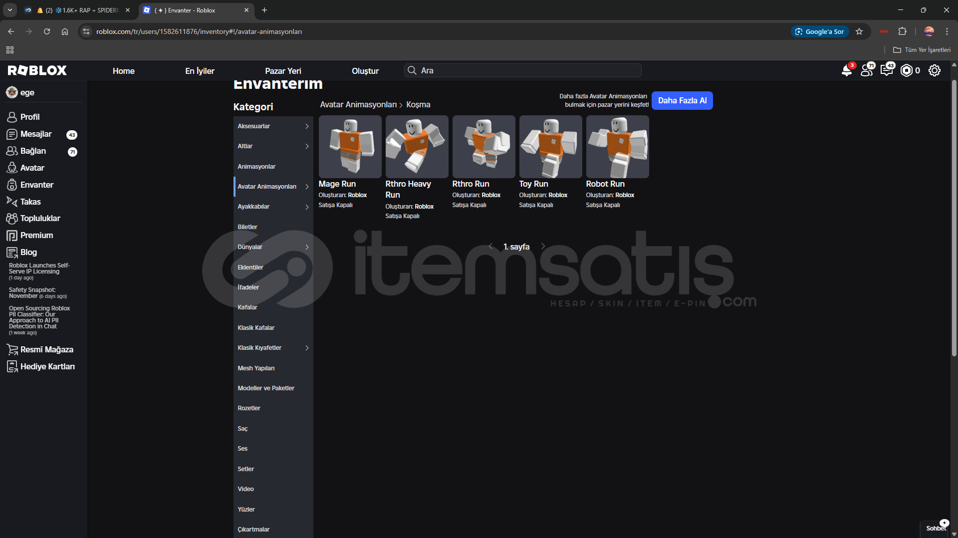Open friend requests icon in top bar
Viewport: 958px width, 538px height.
867,71
